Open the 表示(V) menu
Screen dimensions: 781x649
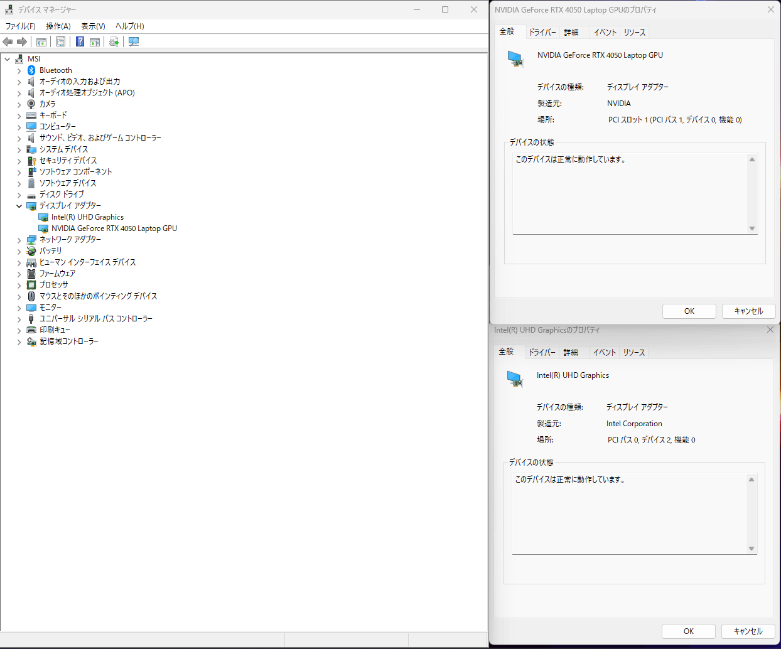(93, 26)
